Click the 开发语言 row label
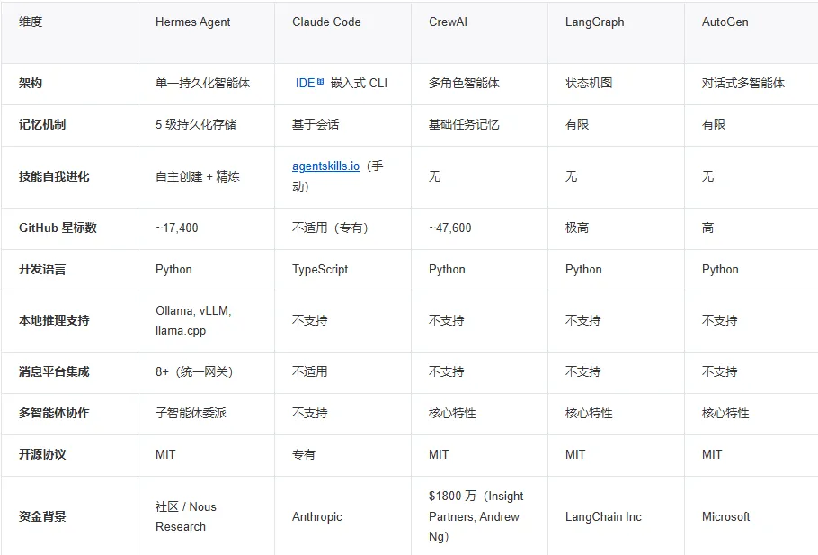 pyautogui.click(x=42, y=270)
